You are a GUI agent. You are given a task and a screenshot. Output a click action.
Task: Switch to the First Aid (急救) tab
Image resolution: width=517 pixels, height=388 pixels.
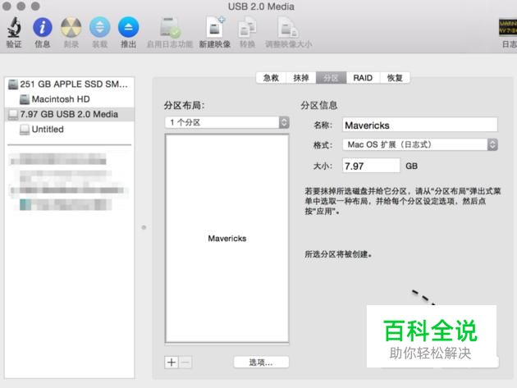(x=271, y=78)
